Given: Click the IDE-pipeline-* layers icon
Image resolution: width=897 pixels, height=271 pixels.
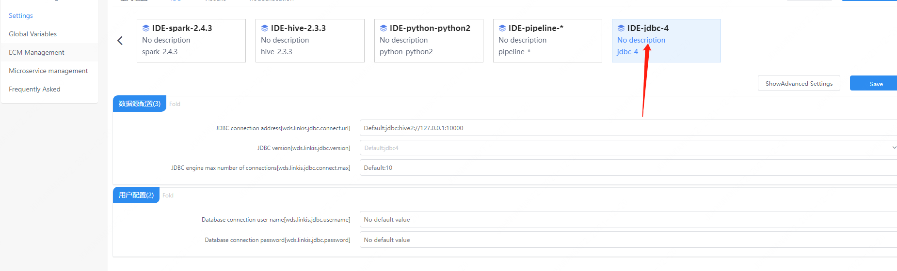Looking at the screenshot, I should click(502, 28).
